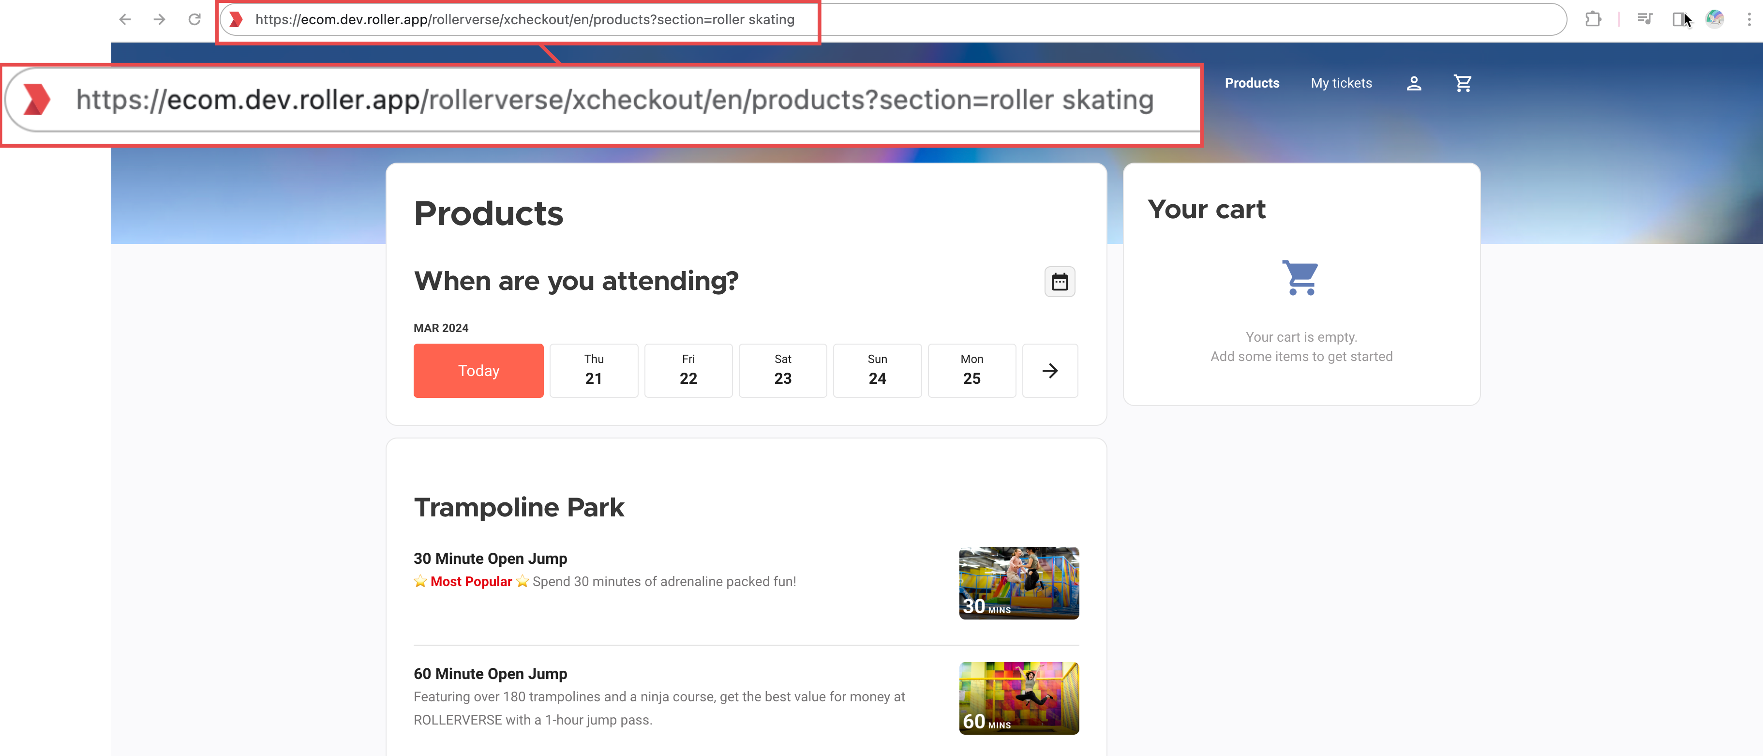The image size is (1763, 756).
Task: Select Mon 25 date tile
Action: [971, 370]
